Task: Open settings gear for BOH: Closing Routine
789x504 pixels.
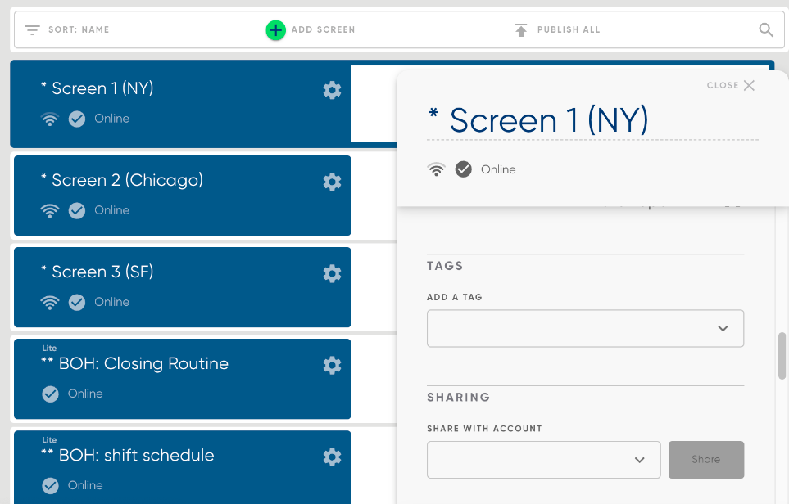Action: pos(332,365)
